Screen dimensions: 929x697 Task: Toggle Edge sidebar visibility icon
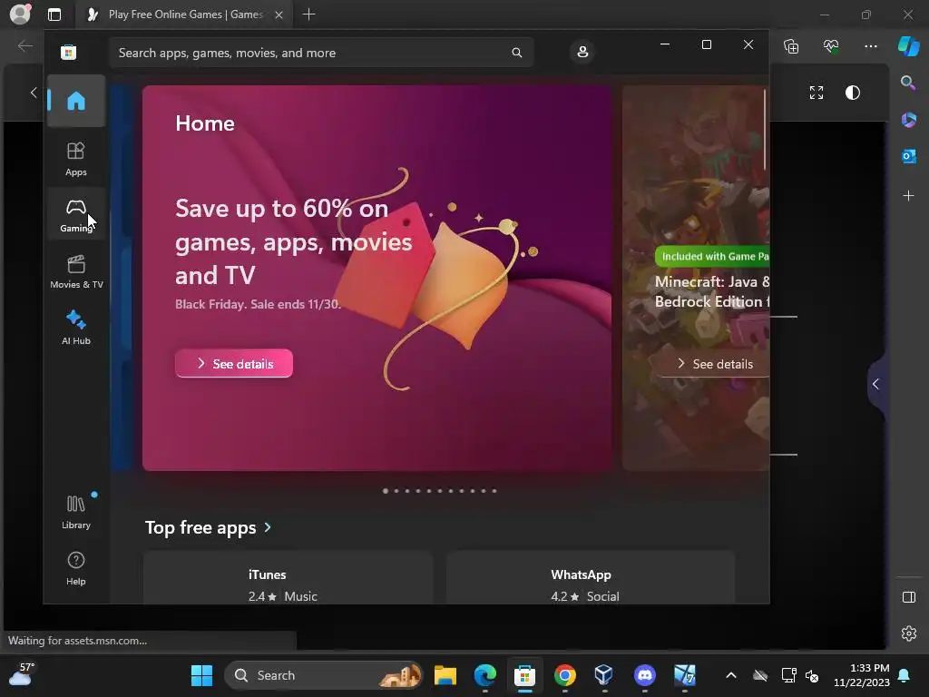pyautogui.click(x=908, y=597)
